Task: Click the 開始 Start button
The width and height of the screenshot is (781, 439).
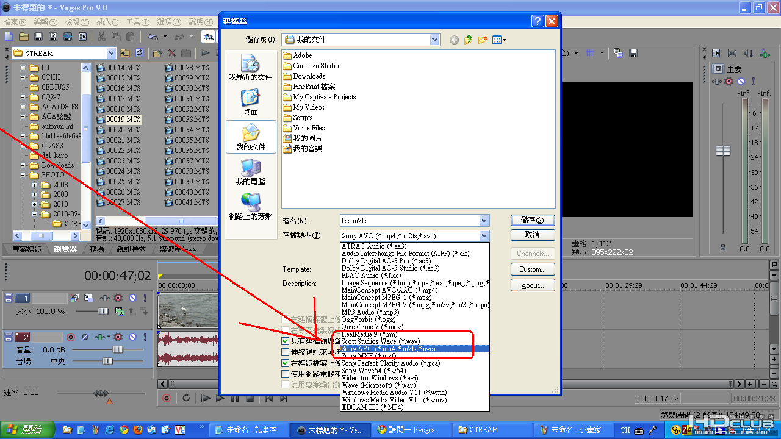Action: tap(26, 430)
